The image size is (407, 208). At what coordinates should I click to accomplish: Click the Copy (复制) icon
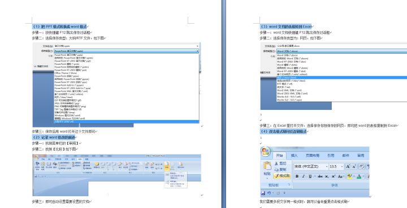tap(276, 170)
